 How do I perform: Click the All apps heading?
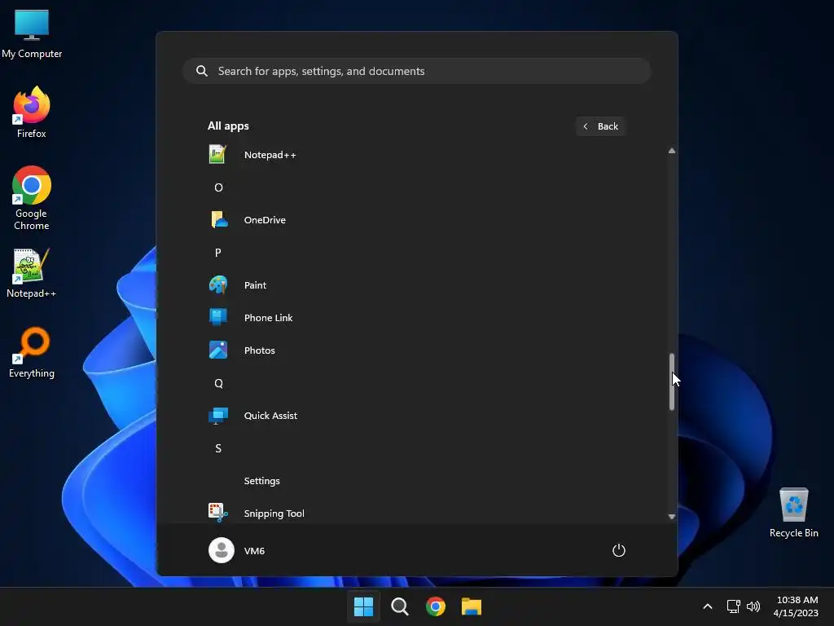[x=228, y=126]
